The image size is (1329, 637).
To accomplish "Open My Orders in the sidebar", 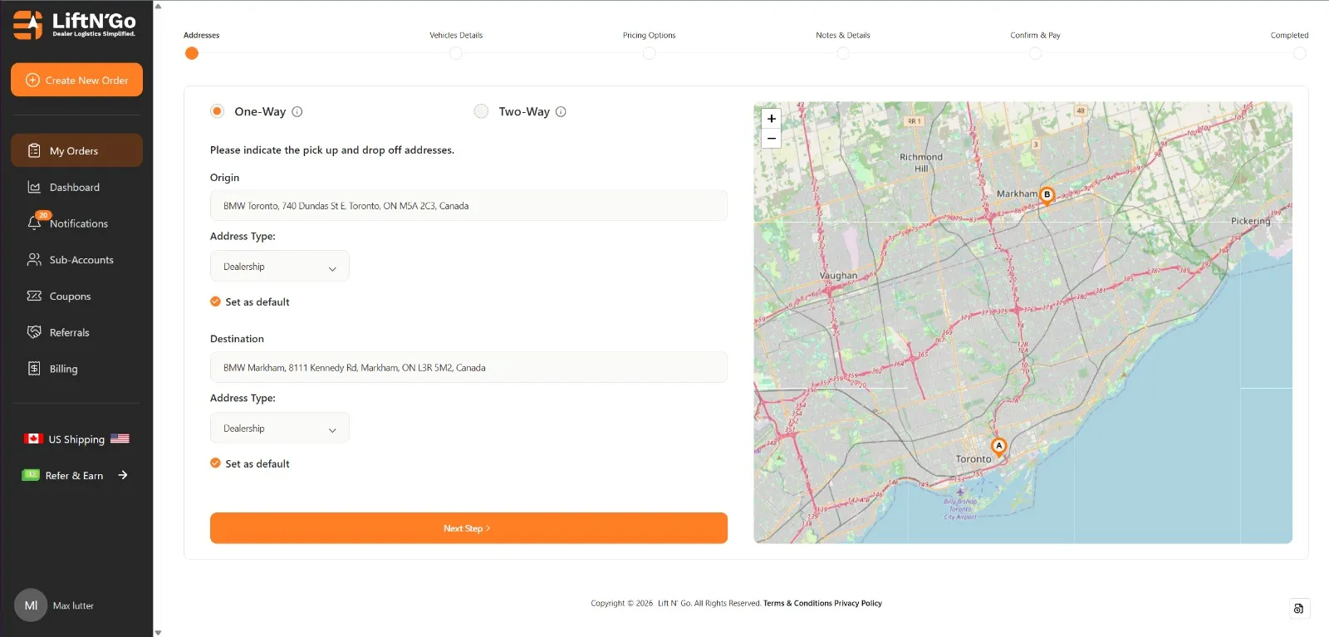I will pos(76,150).
